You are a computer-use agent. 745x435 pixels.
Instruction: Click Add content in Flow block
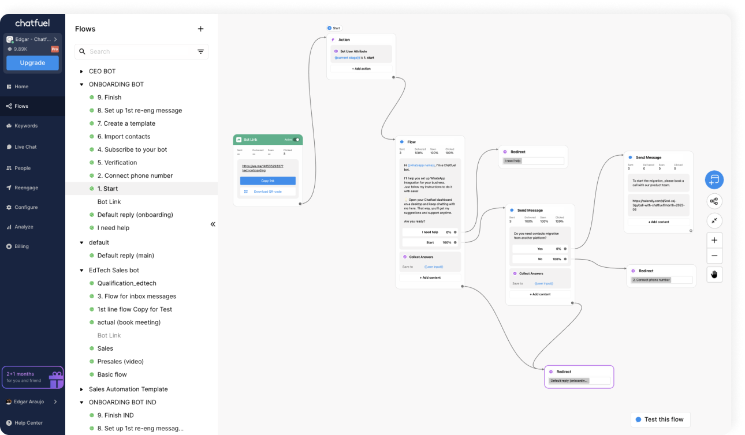[x=429, y=277]
